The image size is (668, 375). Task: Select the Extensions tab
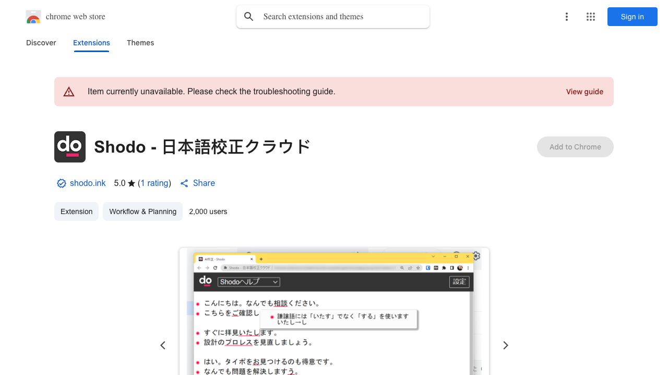pos(91,43)
